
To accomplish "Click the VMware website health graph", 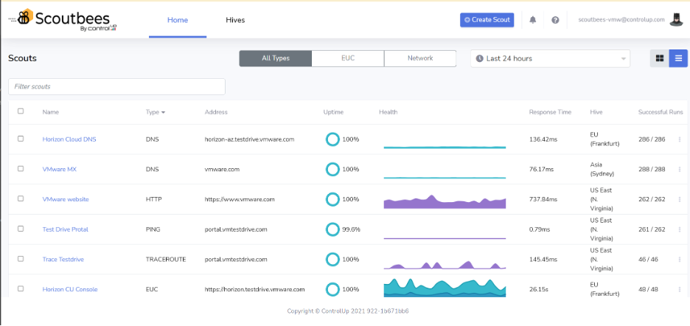I will (445, 201).
